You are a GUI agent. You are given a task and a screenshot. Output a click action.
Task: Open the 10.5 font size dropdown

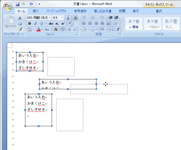tap(62, 18)
